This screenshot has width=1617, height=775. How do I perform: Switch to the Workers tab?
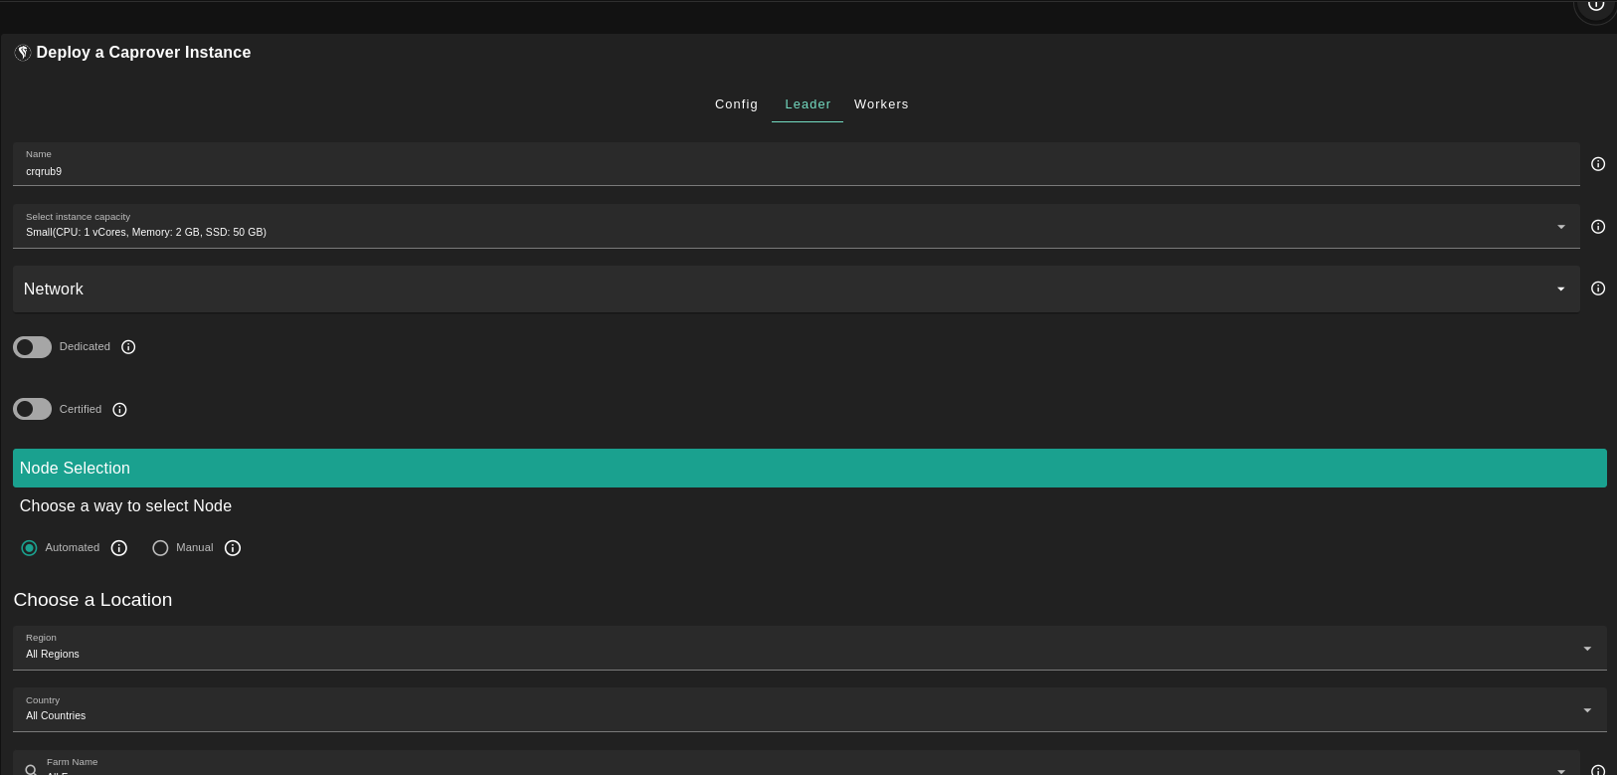click(x=881, y=104)
